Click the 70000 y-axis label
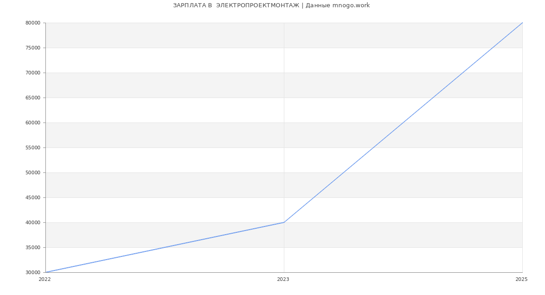 [x=33, y=73]
